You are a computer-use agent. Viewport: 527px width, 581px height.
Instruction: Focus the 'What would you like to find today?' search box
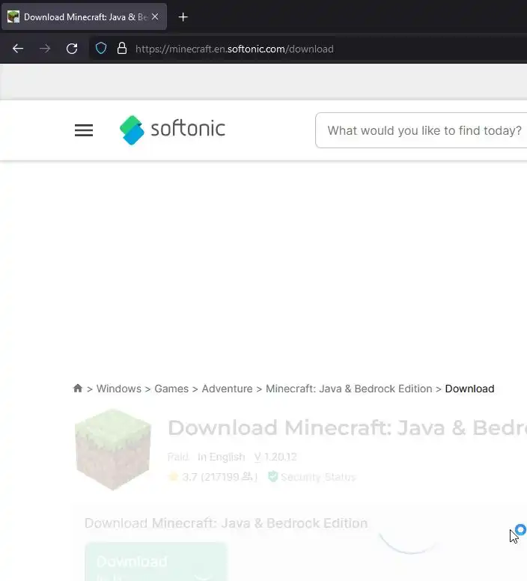(x=421, y=130)
